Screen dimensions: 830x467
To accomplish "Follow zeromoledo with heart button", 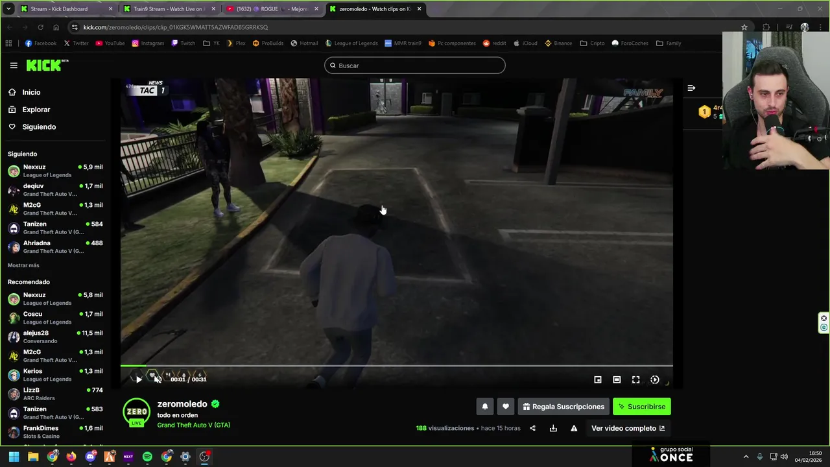I will [506, 407].
